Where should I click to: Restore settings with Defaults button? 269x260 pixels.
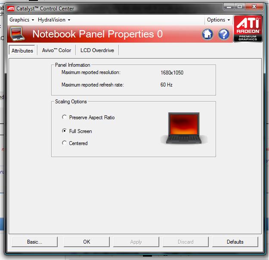click(235, 242)
